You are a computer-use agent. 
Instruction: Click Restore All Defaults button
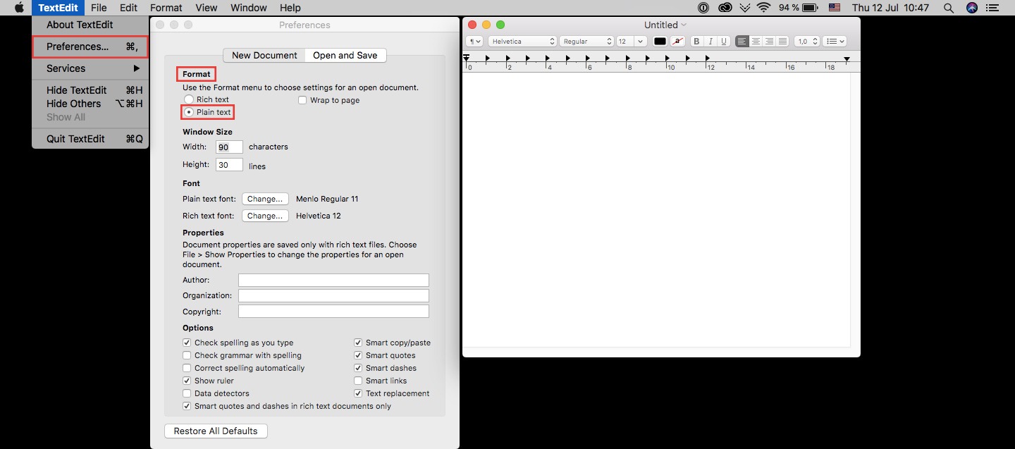coord(216,431)
